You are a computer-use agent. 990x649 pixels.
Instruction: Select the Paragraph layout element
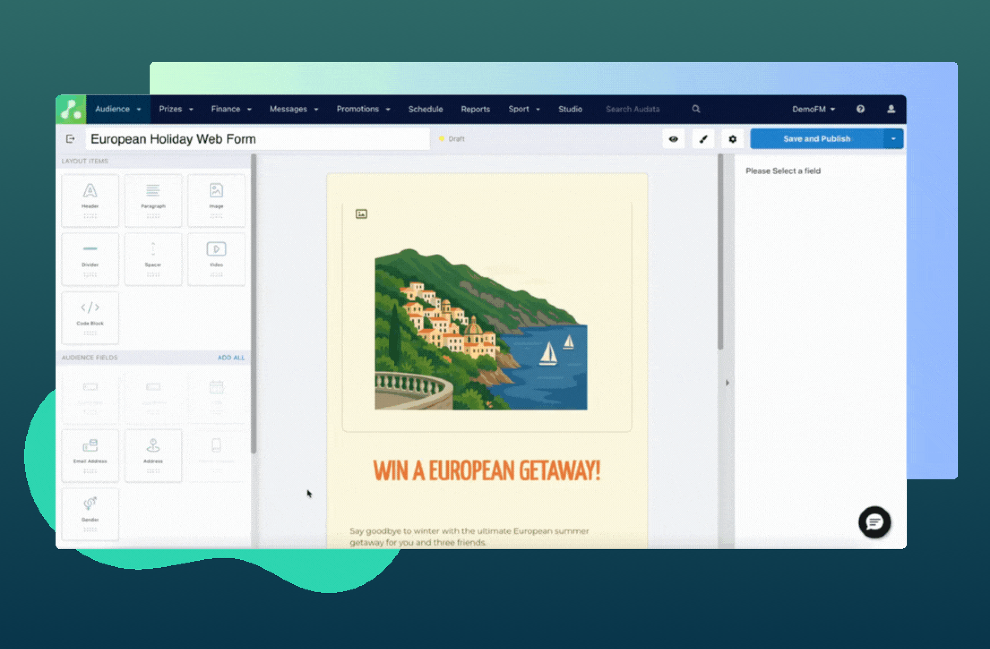point(153,200)
